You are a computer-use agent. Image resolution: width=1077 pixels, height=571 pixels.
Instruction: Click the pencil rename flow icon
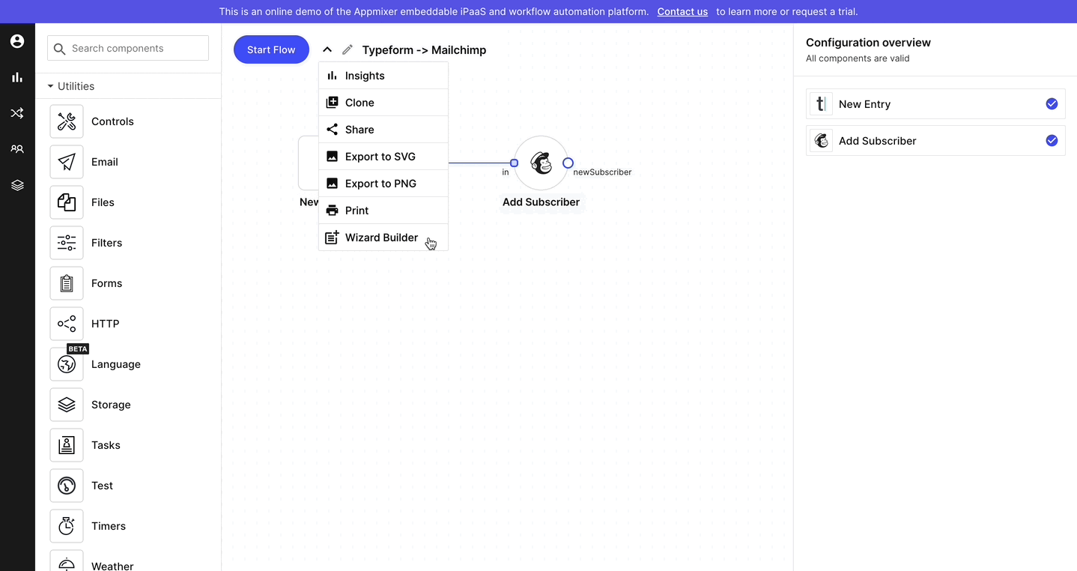pyautogui.click(x=348, y=49)
